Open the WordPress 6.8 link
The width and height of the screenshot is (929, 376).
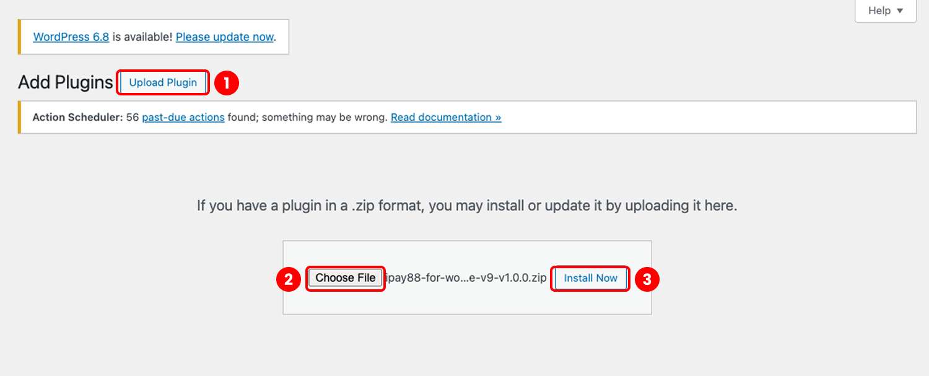pyautogui.click(x=71, y=37)
